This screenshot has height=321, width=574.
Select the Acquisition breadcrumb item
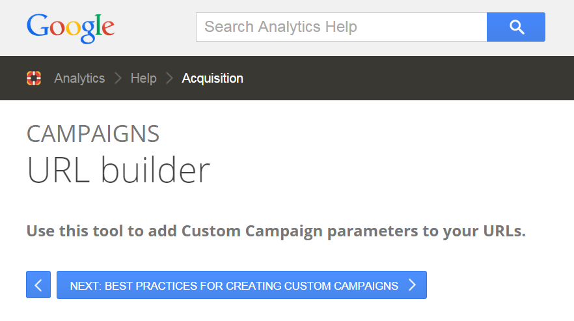[x=212, y=78]
